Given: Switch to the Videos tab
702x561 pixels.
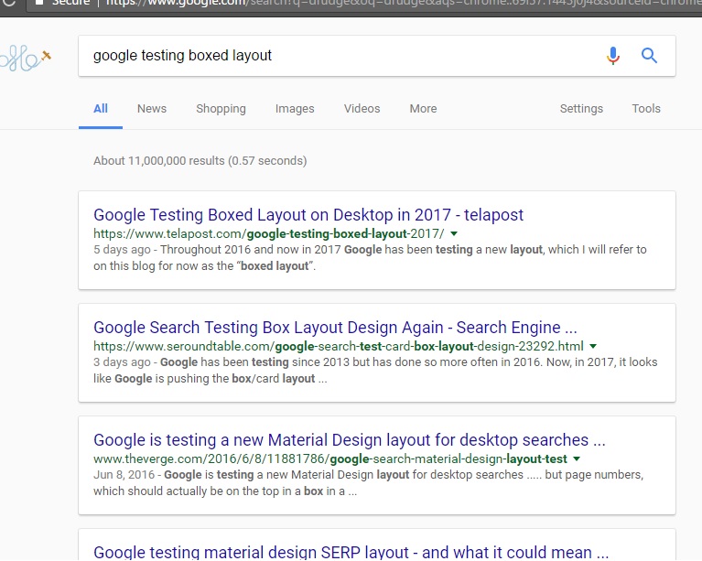Looking at the screenshot, I should tap(362, 109).
